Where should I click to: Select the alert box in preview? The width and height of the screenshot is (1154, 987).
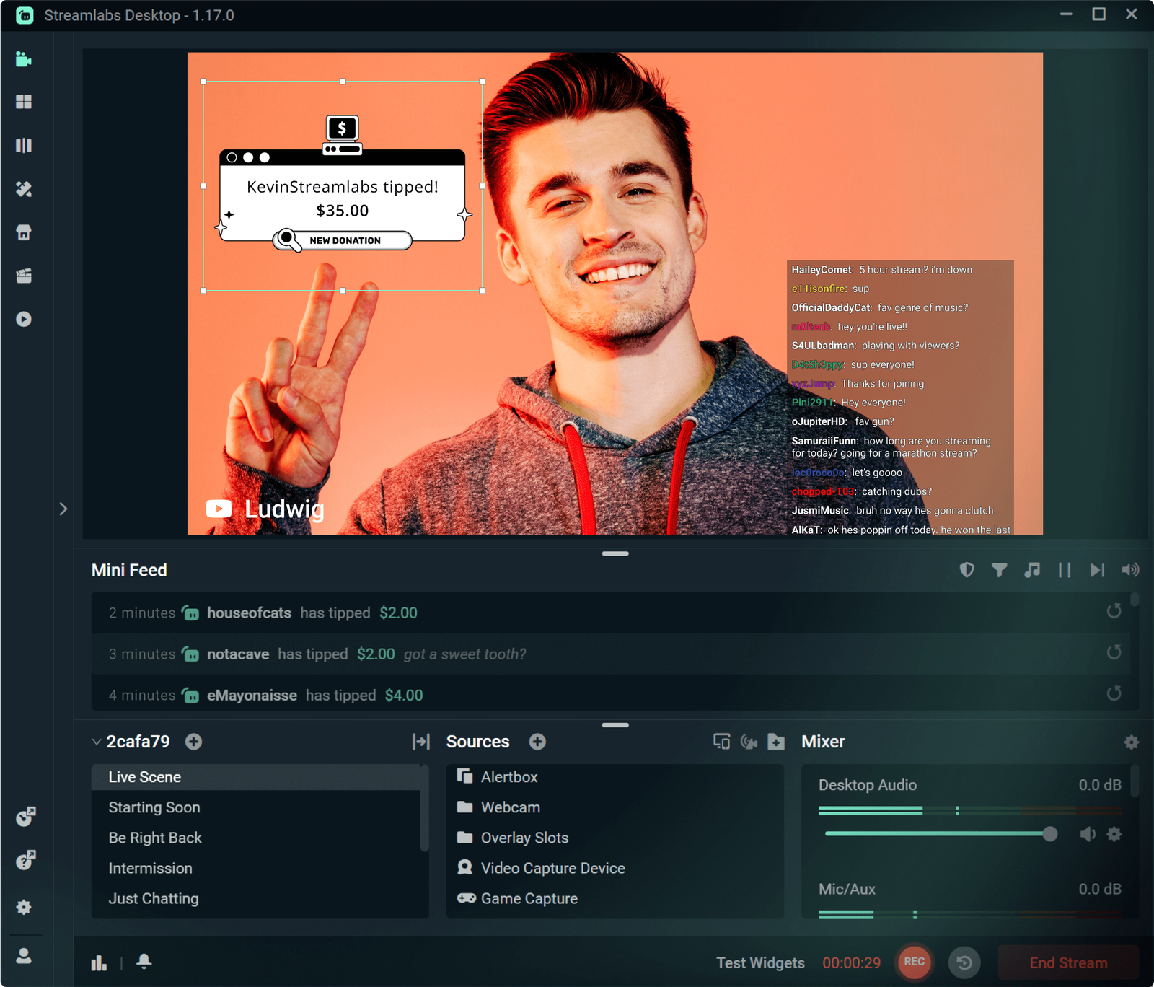point(343,186)
